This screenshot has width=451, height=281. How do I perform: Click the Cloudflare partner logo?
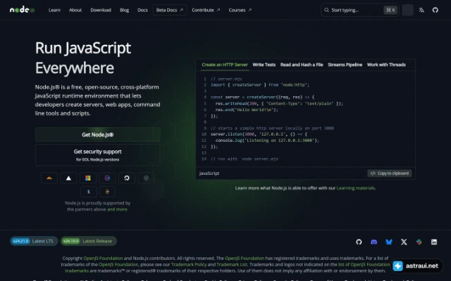click(x=49, y=178)
